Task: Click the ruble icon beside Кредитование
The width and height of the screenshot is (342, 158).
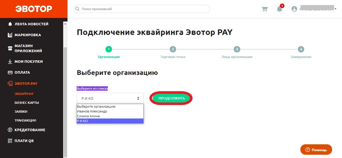Action: [x=10, y=130]
